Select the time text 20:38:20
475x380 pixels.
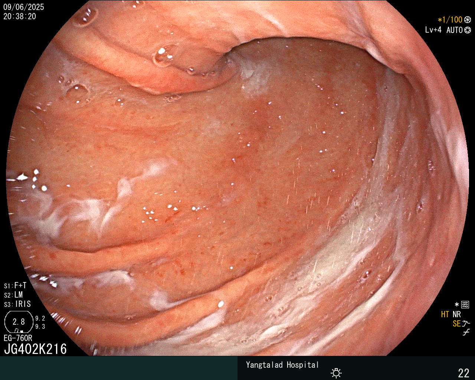20,16
